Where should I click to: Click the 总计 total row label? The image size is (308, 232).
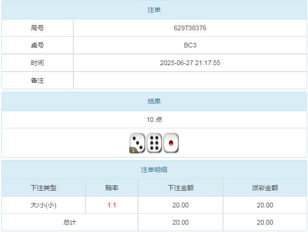(70, 222)
